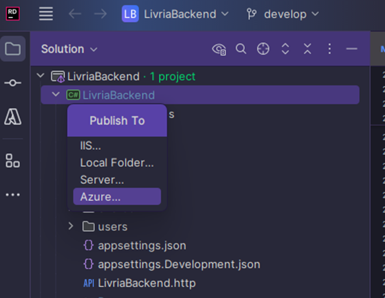Viewport: 385px width, 298px height.
Task: Hide the Solution panel with minus
Action: click(352, 49)
